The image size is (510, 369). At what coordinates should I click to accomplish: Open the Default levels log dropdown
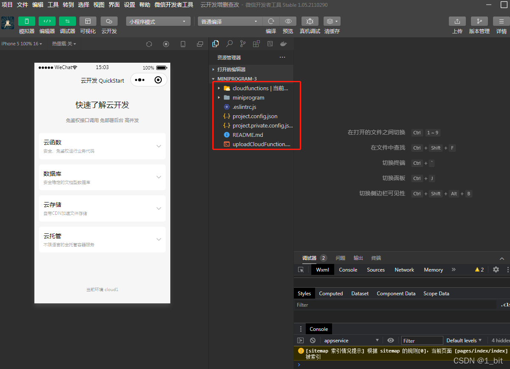(464, 341)
